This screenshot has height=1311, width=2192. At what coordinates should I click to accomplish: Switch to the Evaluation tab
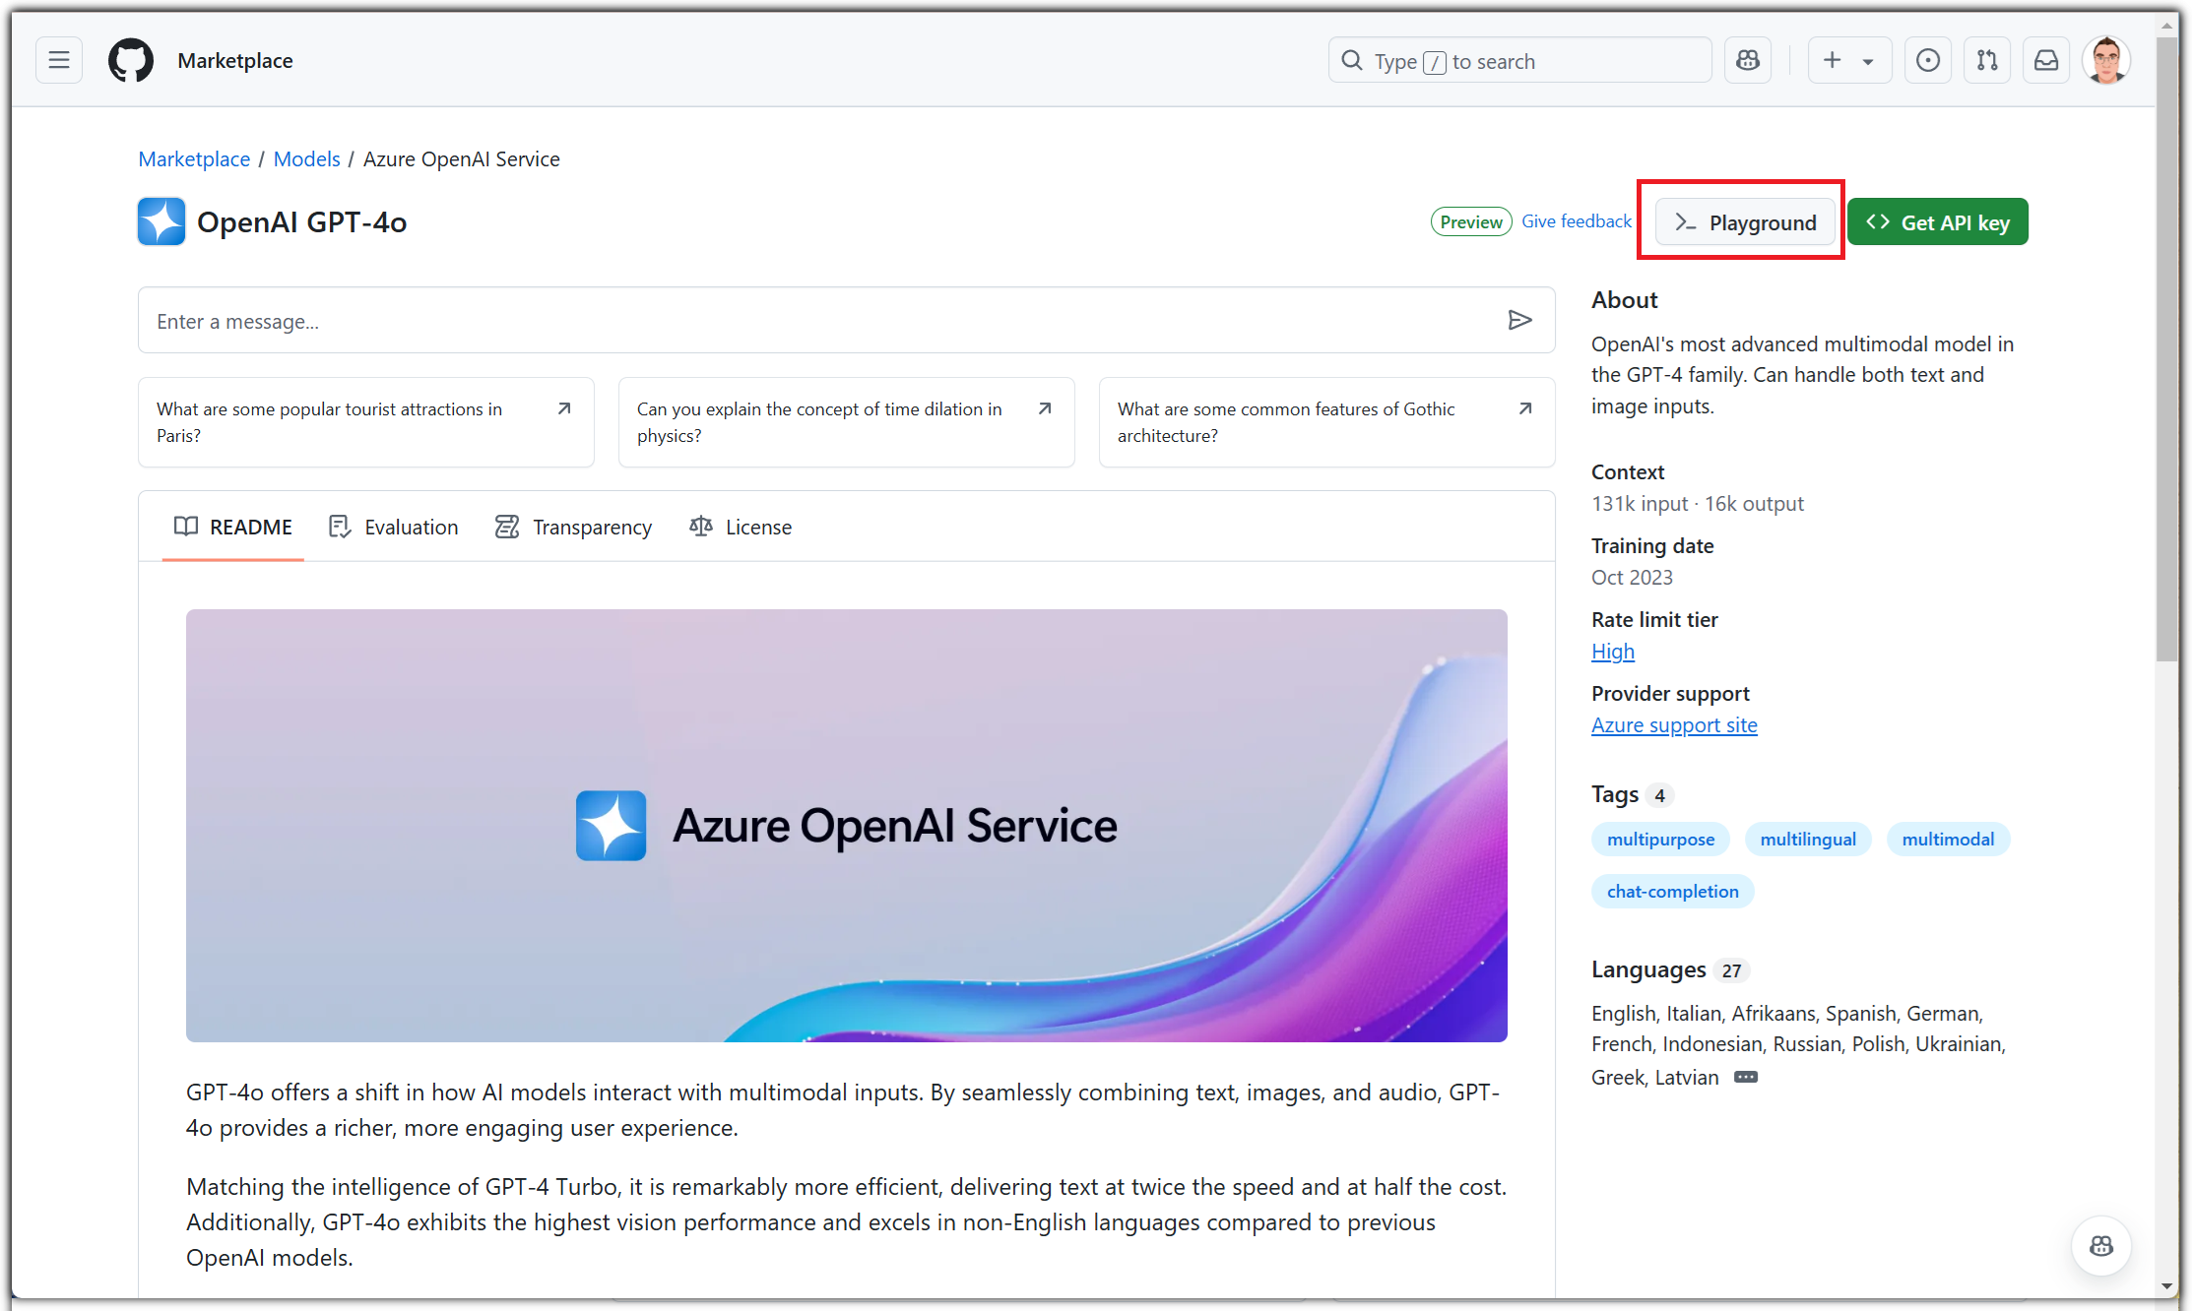coord(394,527)
